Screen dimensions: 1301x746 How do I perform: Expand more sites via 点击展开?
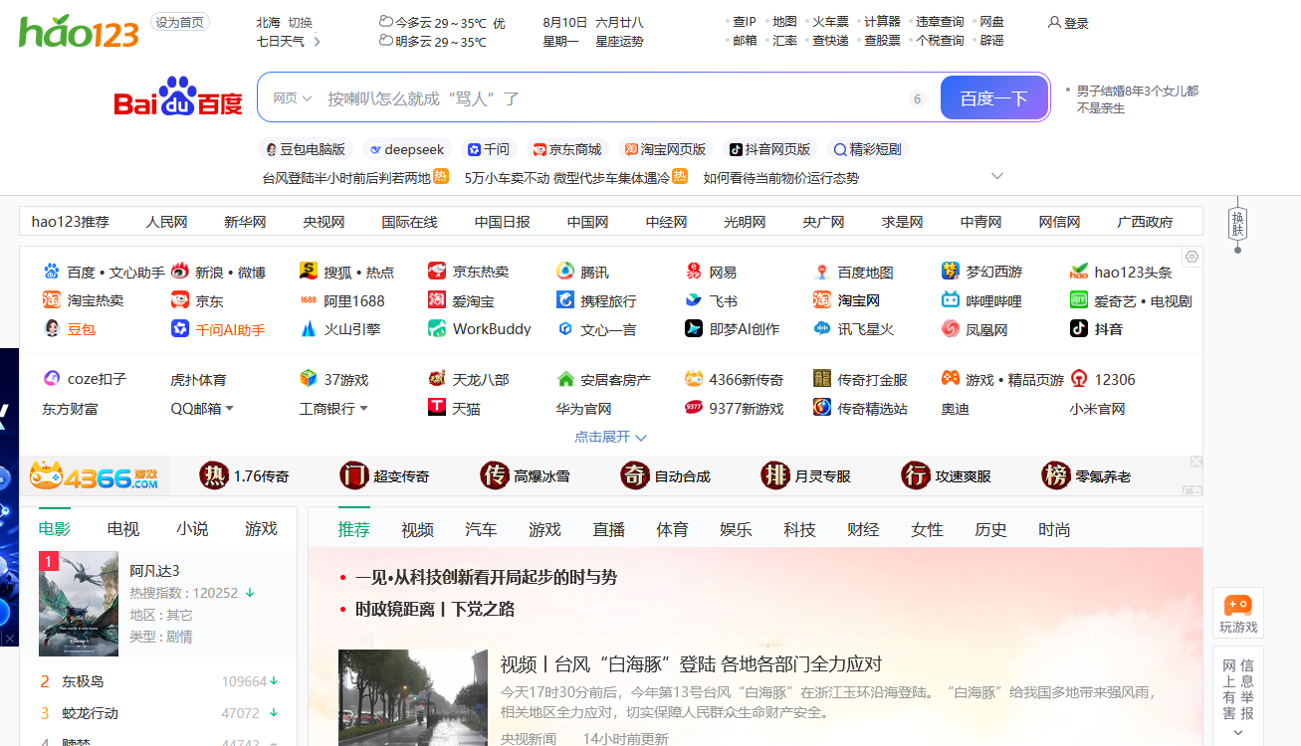coord(611,437)
